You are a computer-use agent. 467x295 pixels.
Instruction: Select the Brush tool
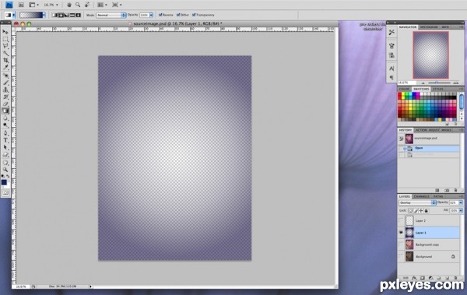point(5,83)
